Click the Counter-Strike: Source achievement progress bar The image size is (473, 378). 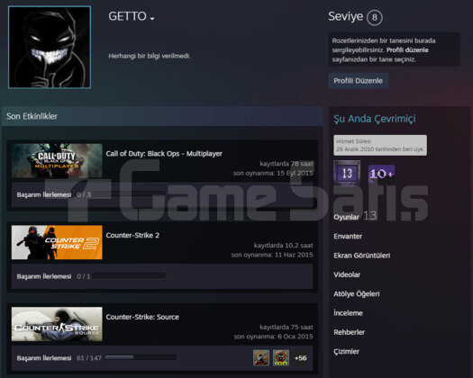point(141,357)
